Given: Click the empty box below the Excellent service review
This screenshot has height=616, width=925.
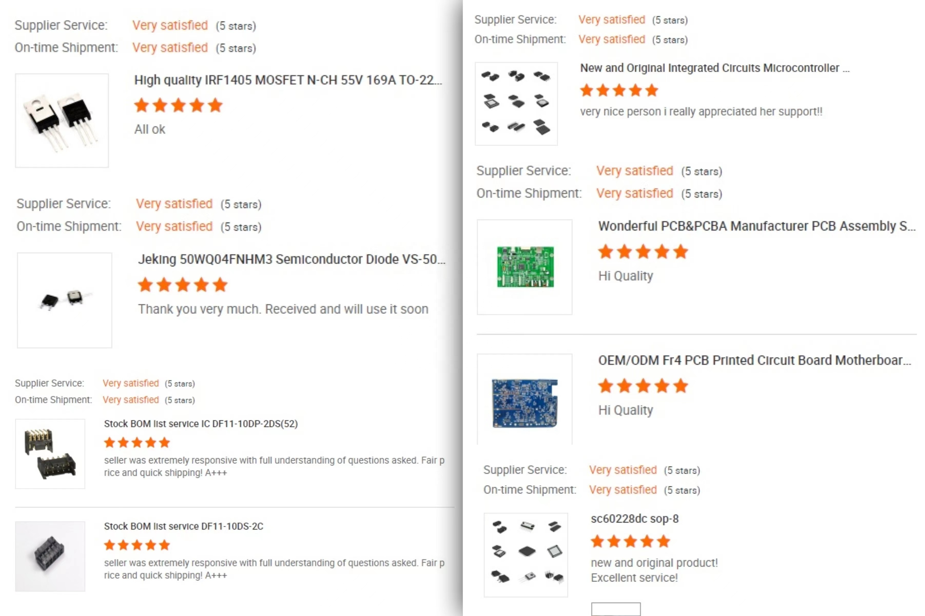Looking at the screenshot, I should pos(615,609).
